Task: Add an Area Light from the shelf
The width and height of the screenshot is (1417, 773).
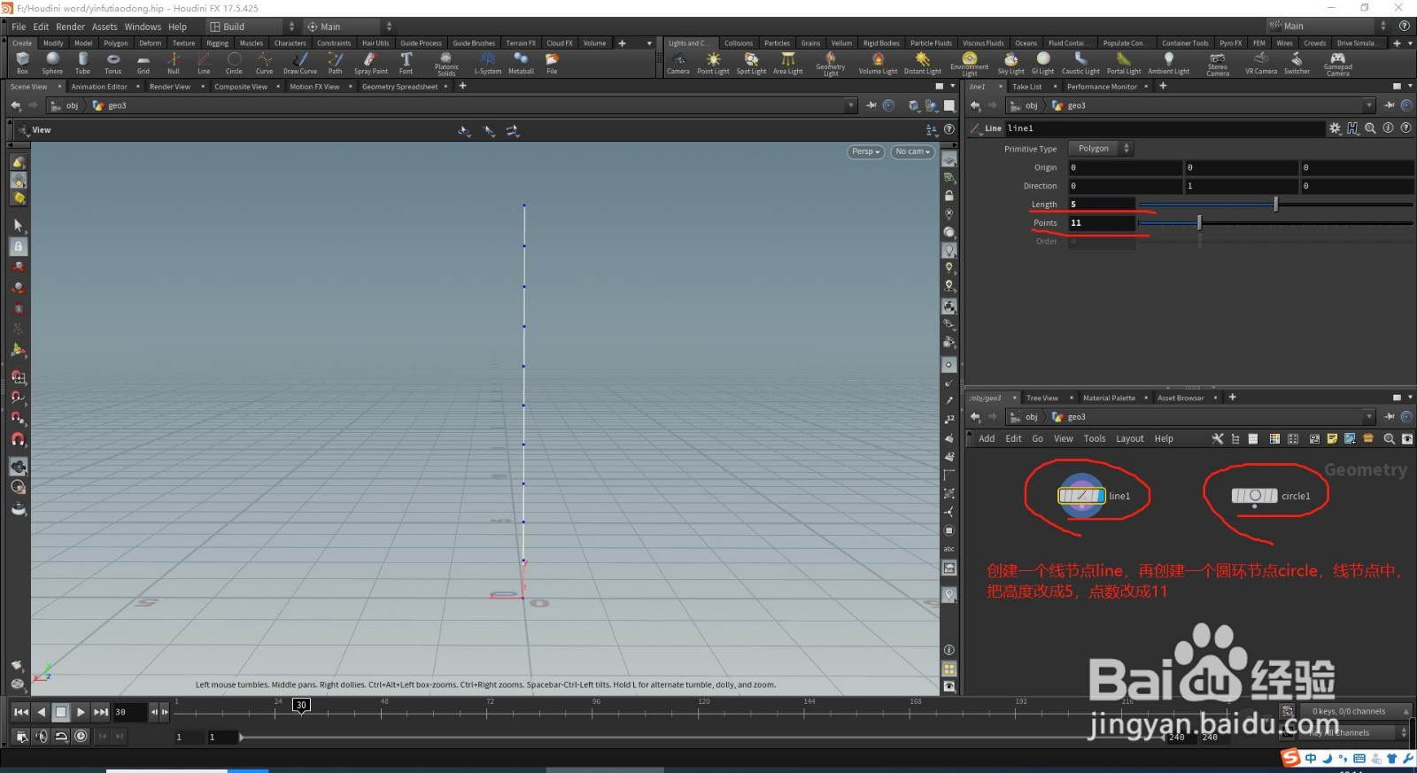Action: tap(787, 63)
